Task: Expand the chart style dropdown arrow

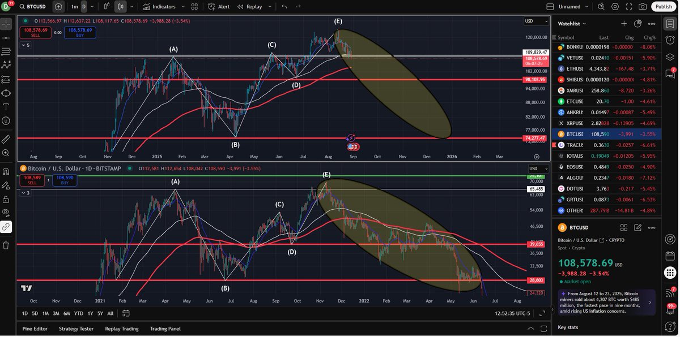Action: [132, 7]
